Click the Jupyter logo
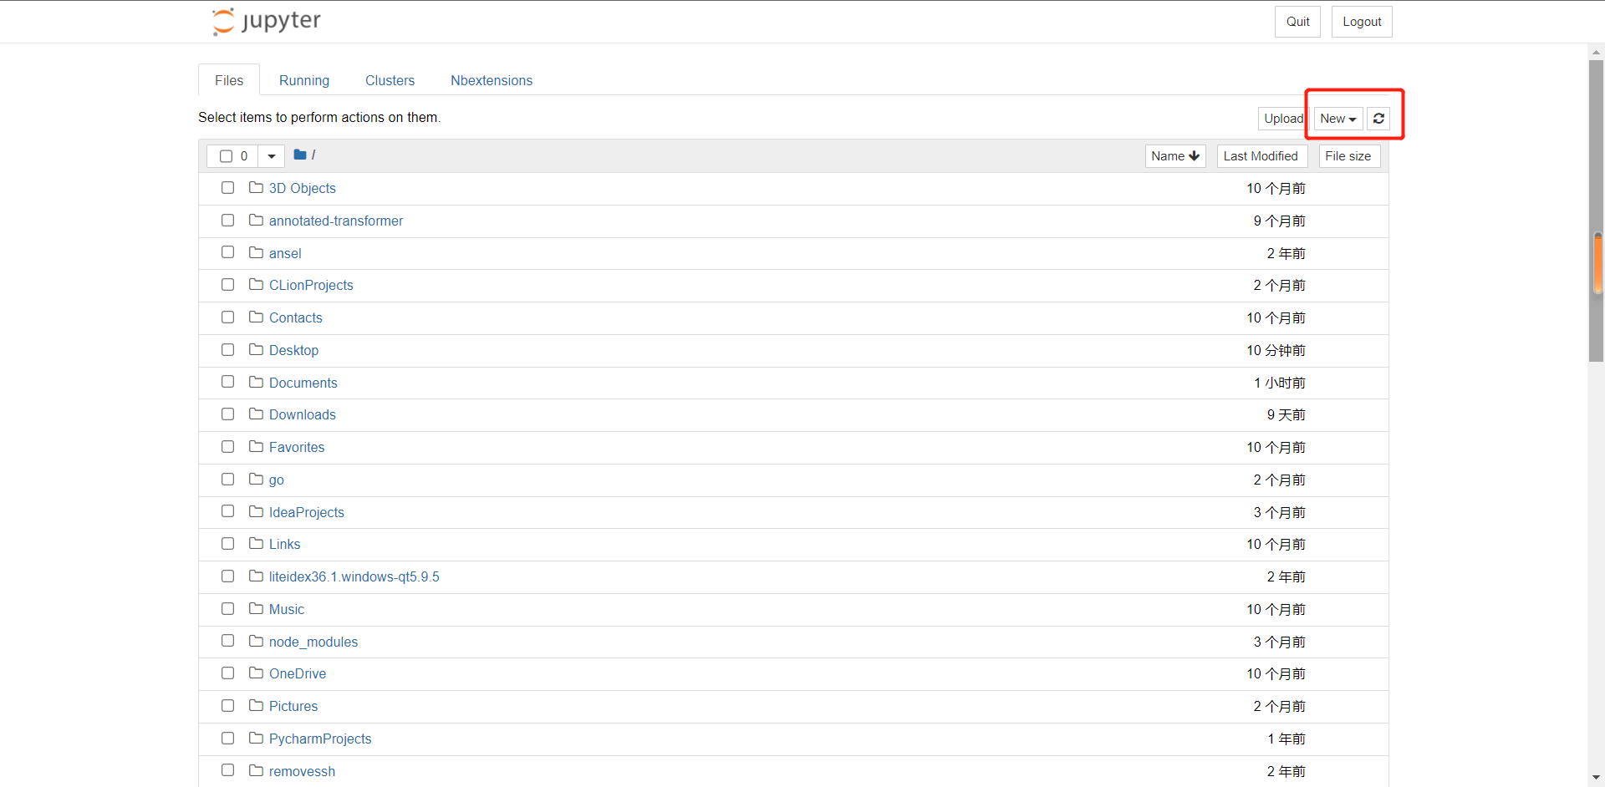Viewport: 1605px width, 787px height. [x=267, y=21]
